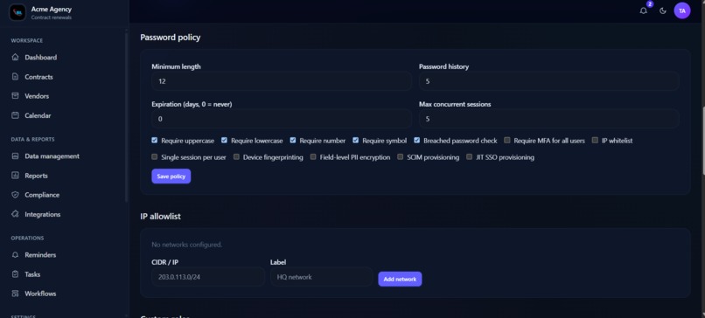
Task: Click the Reminders bell icon
Action: (x=15, y=255)
